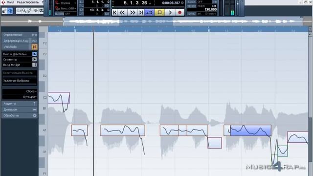This screenshot has height=176, width=313.
Task: Click the Диапазон range icon
Action: tap(35, 110)
